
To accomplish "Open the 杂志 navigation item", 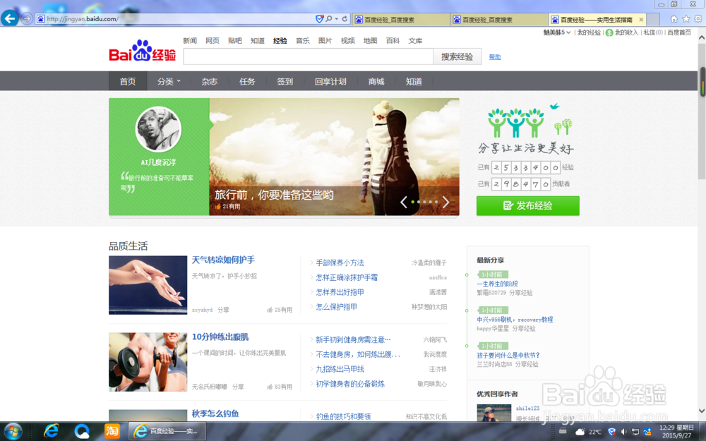I will (210, 81).
